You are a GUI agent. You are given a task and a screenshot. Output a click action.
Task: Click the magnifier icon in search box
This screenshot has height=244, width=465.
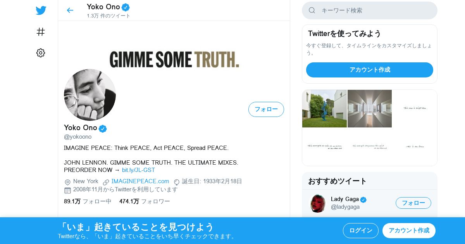312,10
